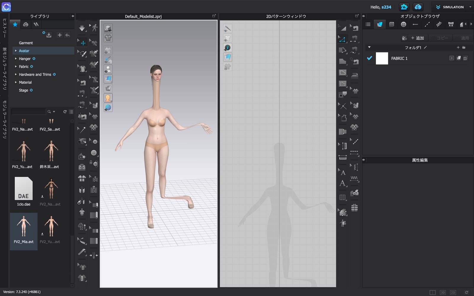Toggle garment visibility in the 3D window
Screen dimensions: 474x296
coord(108,51)
